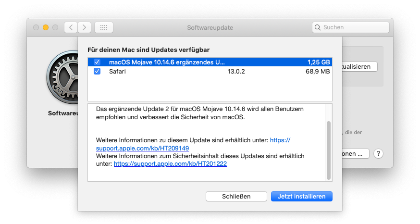The width and height of the screenshot is (420, 224).
Task: Open help with the question mark button
Action: click(x=378, y=154)
